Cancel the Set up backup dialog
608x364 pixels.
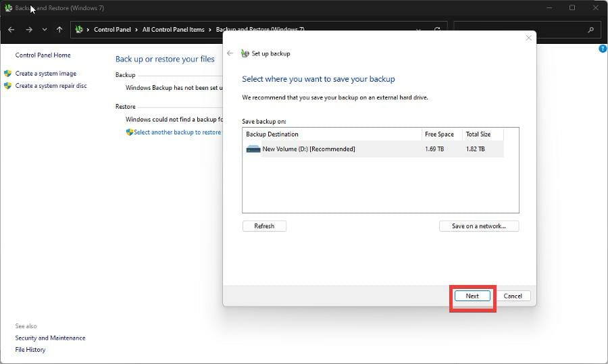pos(513,296)
